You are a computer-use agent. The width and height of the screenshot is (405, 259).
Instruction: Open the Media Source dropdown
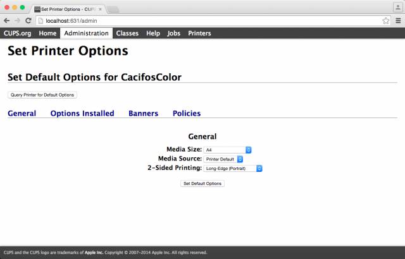coord(223,159)
